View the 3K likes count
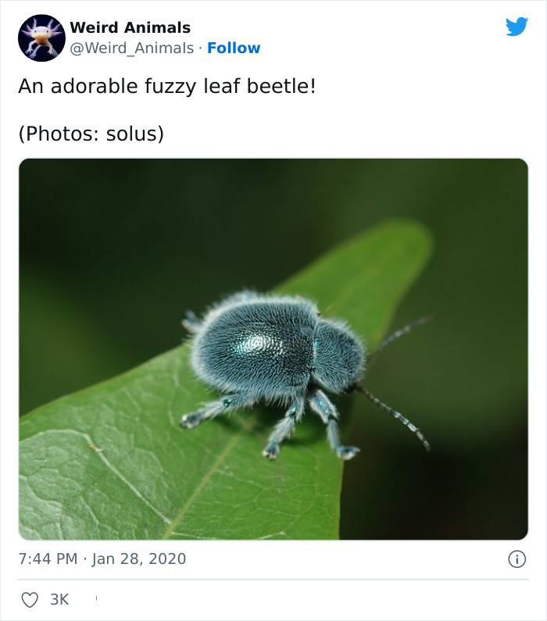This screenshot has width=547, height=621. tap(59, 600)
